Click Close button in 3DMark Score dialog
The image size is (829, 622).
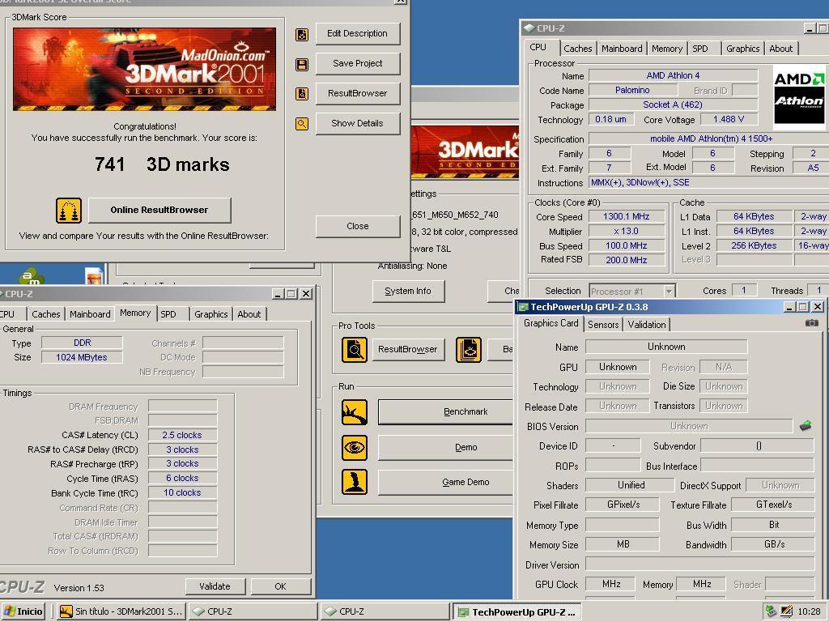[357, 227]
